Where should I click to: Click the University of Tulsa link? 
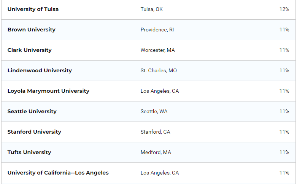click(x=33, y=9)
